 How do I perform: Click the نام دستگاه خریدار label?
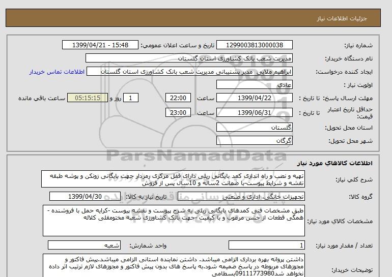[x=349, y=58]
